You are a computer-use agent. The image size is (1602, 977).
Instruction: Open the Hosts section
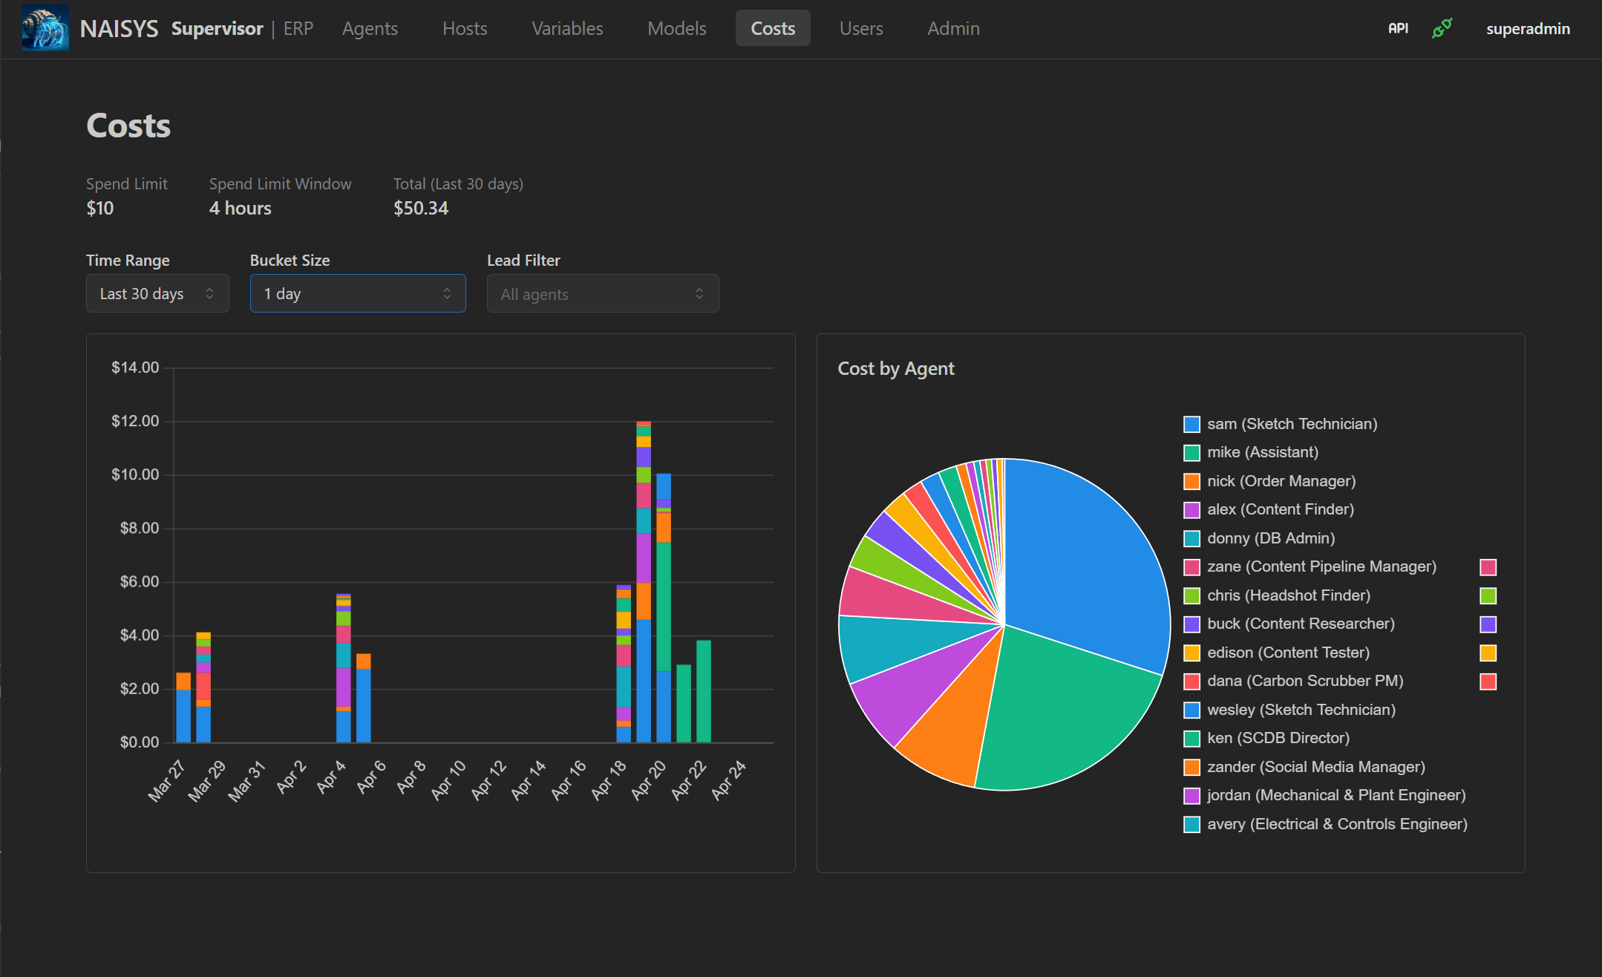pyautogui.click(x=464, y=28)
